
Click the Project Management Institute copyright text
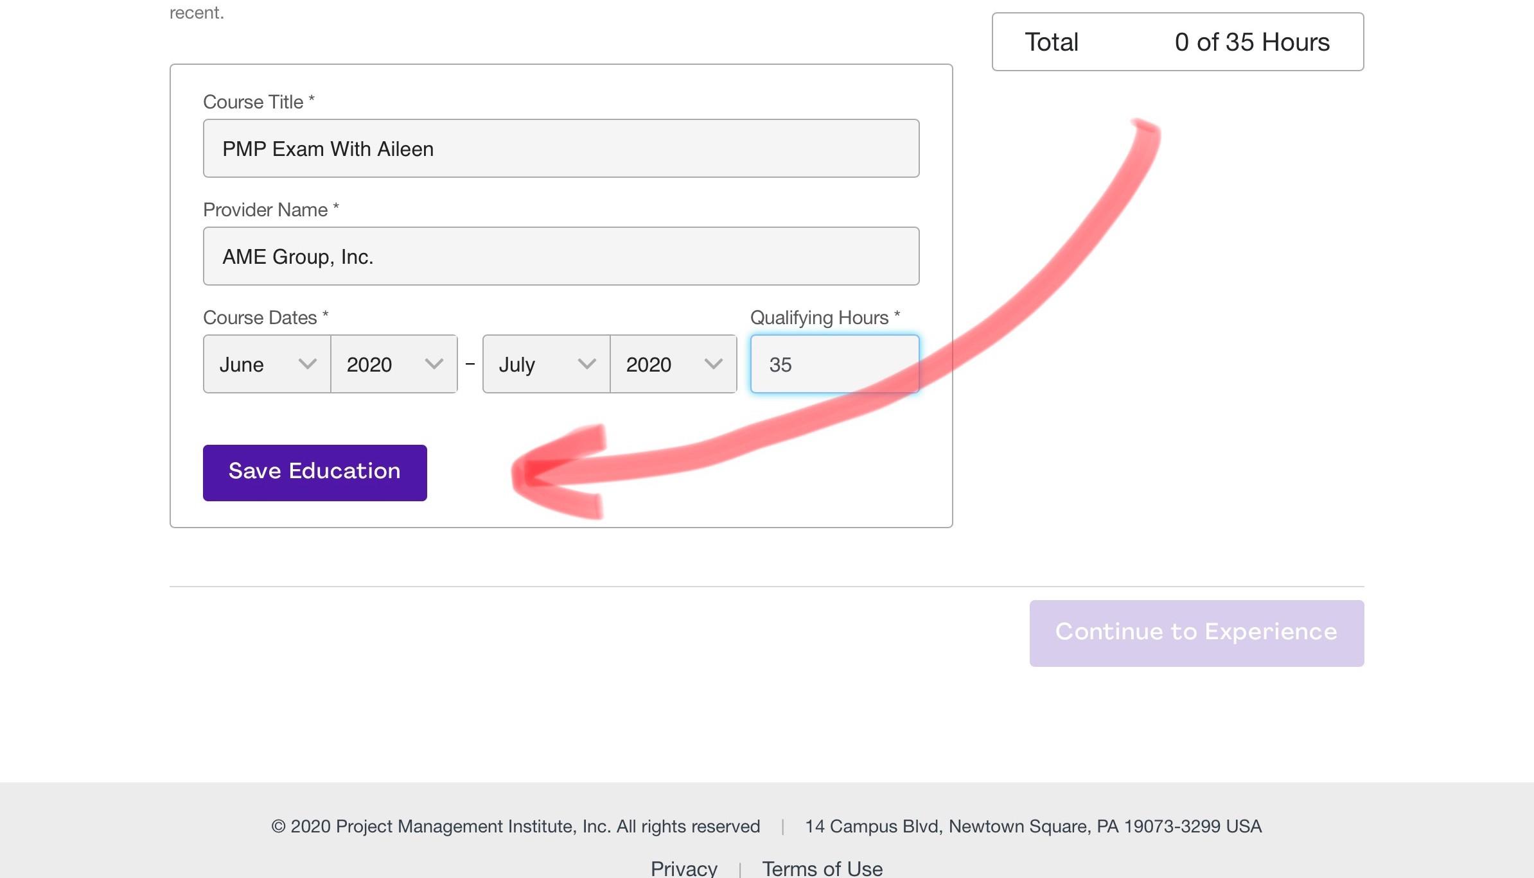pyautogui.click(x=515, y=826)
